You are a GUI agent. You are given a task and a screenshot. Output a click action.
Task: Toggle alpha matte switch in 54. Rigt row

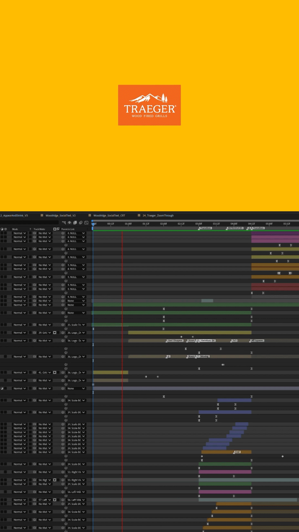(55, 480)
